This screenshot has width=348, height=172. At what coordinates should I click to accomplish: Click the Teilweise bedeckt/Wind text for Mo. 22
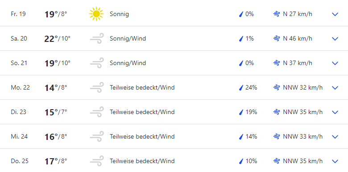click(x=142, y=87)
